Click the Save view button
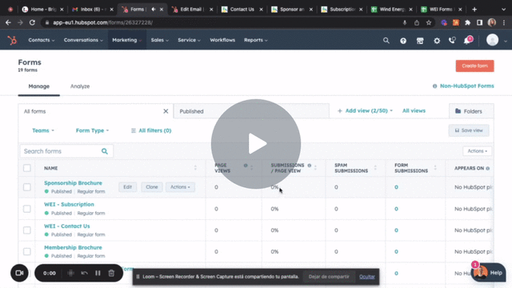This screenshot has width=512, height=288. coord(469,130)
